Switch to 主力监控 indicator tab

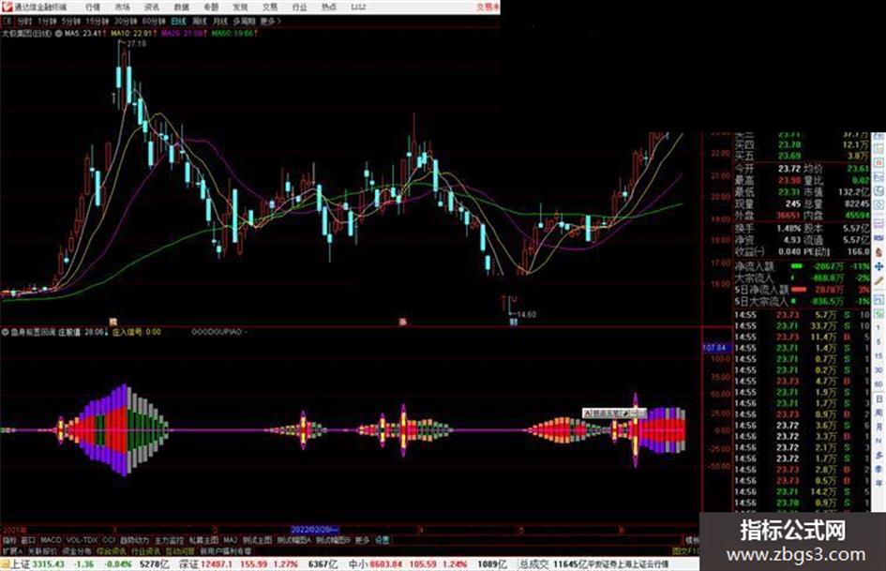169,540
